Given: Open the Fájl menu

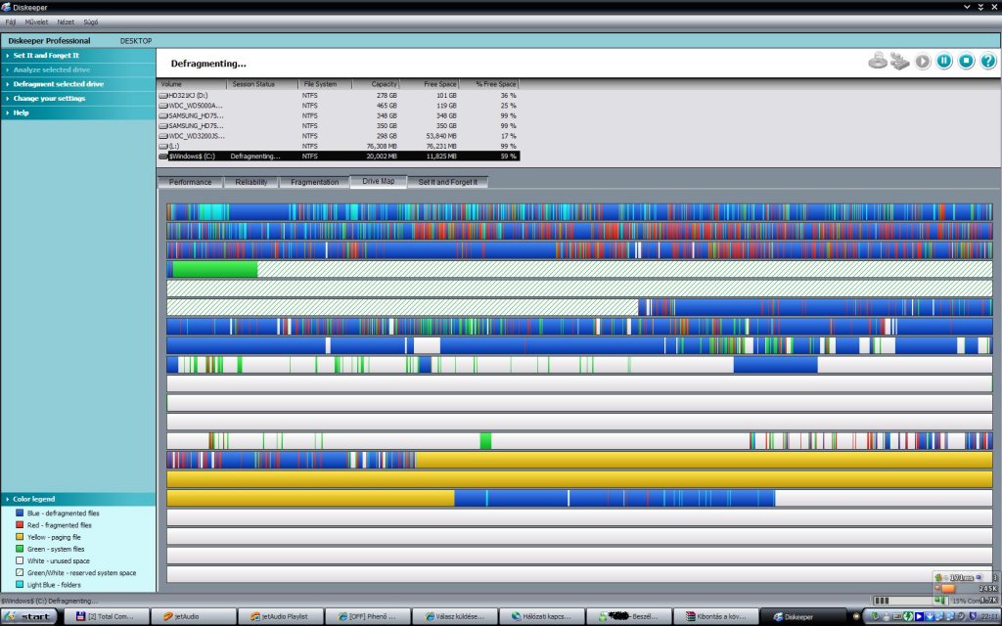Looking at the screenshot, I should (x=11, y=22).
